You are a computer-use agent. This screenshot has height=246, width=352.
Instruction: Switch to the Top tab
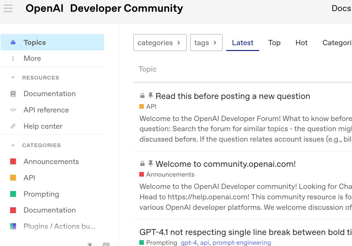coord(274,43)
